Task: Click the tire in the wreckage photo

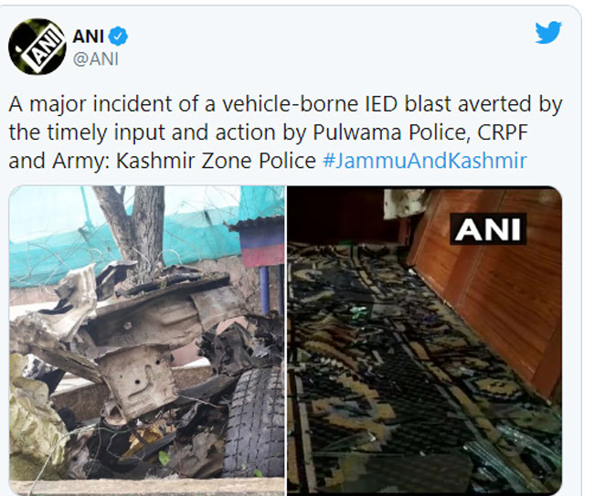Action: point(256,421)
